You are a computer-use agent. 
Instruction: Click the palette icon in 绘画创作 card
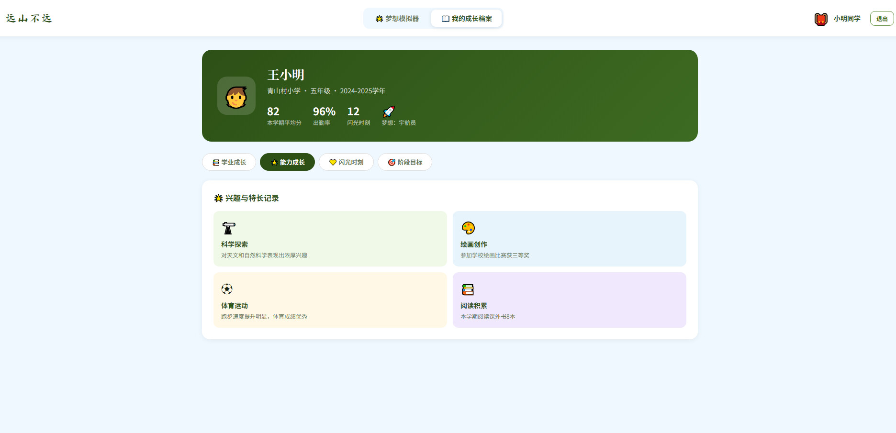468,228
